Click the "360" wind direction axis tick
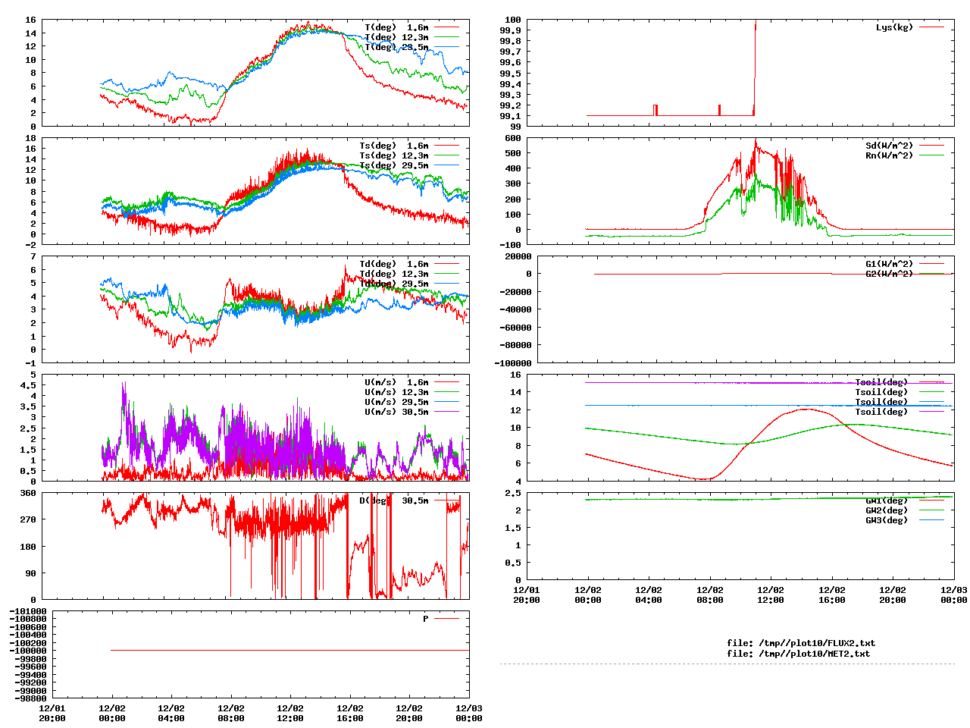The image size is (970, 728). coord(28,493)
